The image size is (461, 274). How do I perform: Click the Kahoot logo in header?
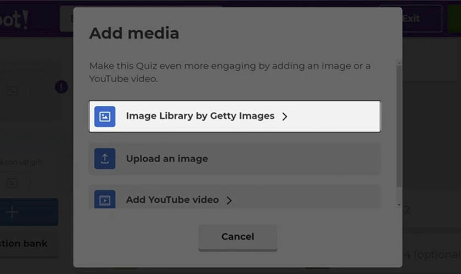point(14,19)
